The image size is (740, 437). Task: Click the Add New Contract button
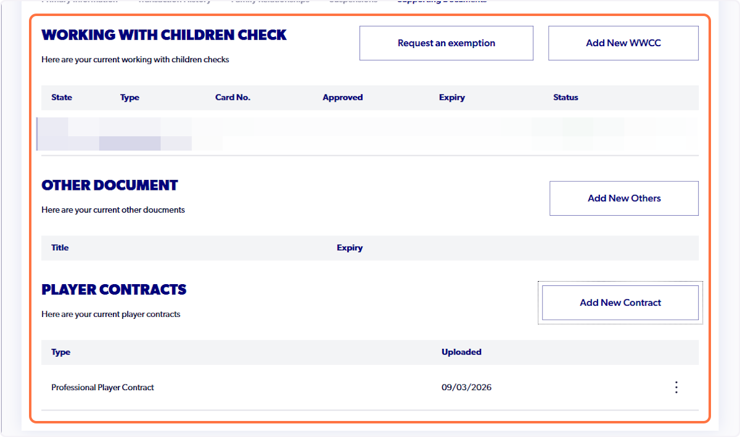point(620,302)
